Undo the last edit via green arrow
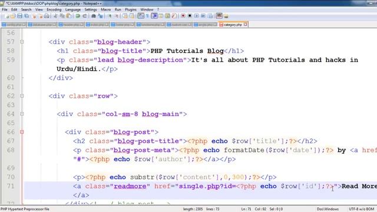The height and width of the screenshot is (212, 377). 78,16
